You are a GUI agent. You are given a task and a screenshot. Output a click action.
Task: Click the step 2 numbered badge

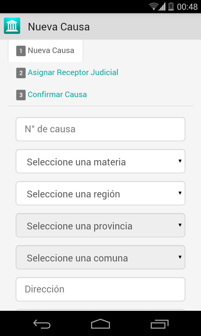pos(21,73)
